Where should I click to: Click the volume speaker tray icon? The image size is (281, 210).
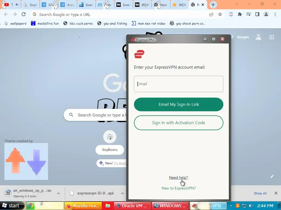point(251,206)
